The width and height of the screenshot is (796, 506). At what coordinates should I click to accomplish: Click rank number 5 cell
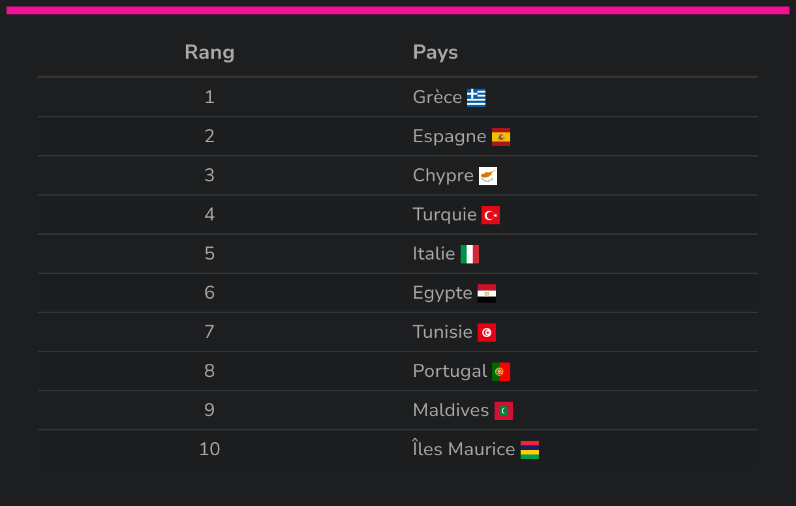[209, 254]
